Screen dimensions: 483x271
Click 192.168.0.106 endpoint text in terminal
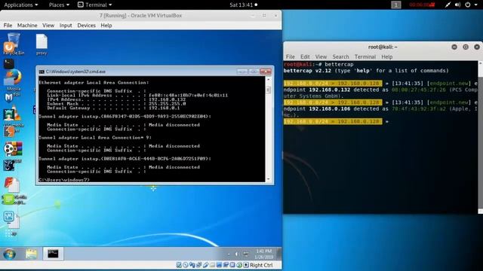pyautogui.click(x=330, y=108)
